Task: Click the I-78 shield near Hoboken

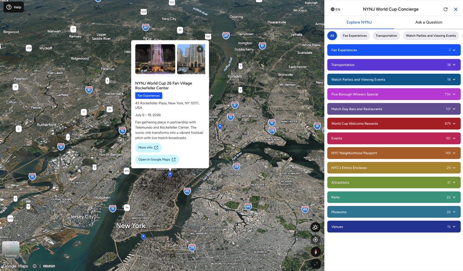Action: 113,208
